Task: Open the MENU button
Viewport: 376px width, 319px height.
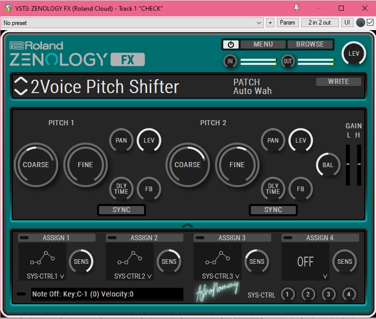Action: tap(263, 44)
